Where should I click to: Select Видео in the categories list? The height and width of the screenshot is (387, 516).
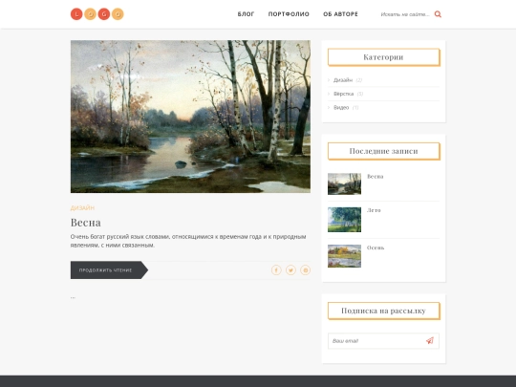click(x=341, y=108)
